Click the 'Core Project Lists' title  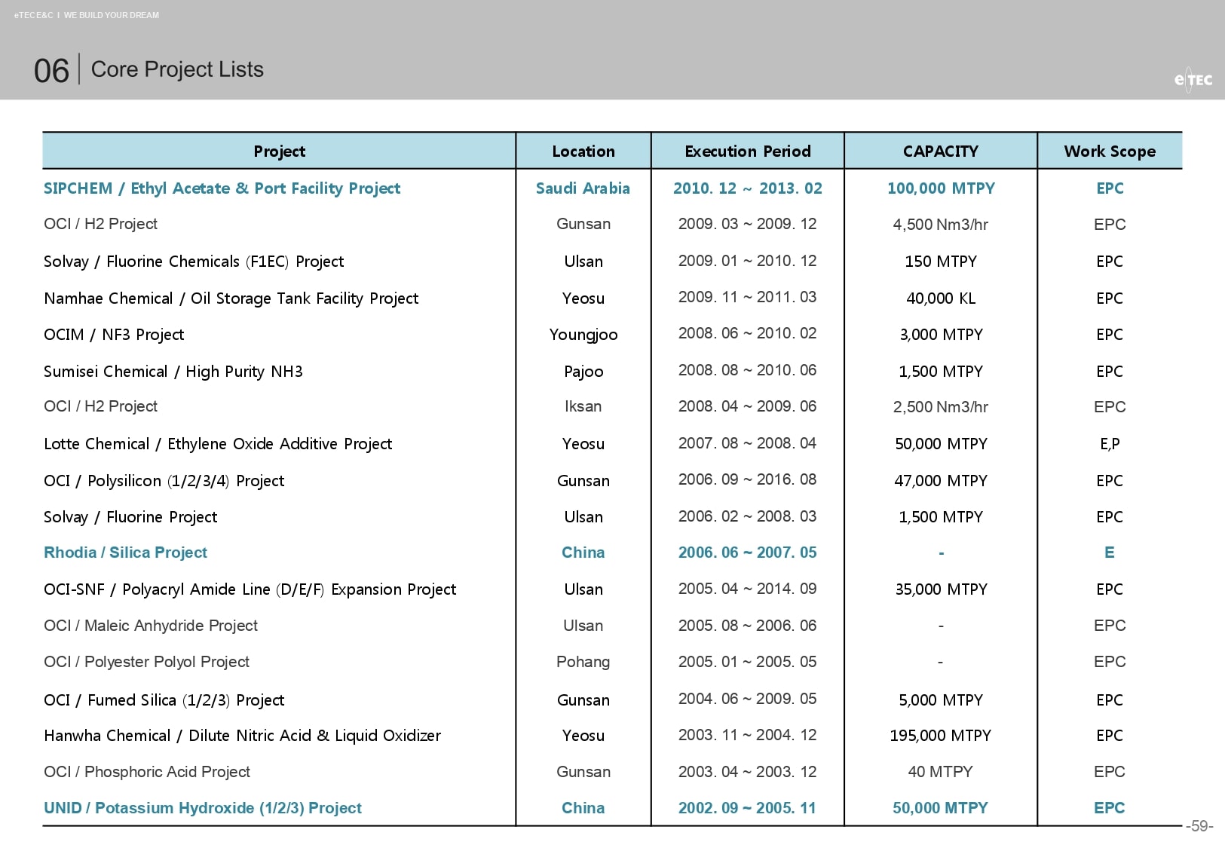177,69
